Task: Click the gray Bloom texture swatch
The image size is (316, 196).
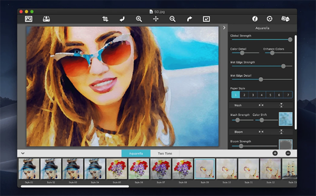Action: coord(285,144)
